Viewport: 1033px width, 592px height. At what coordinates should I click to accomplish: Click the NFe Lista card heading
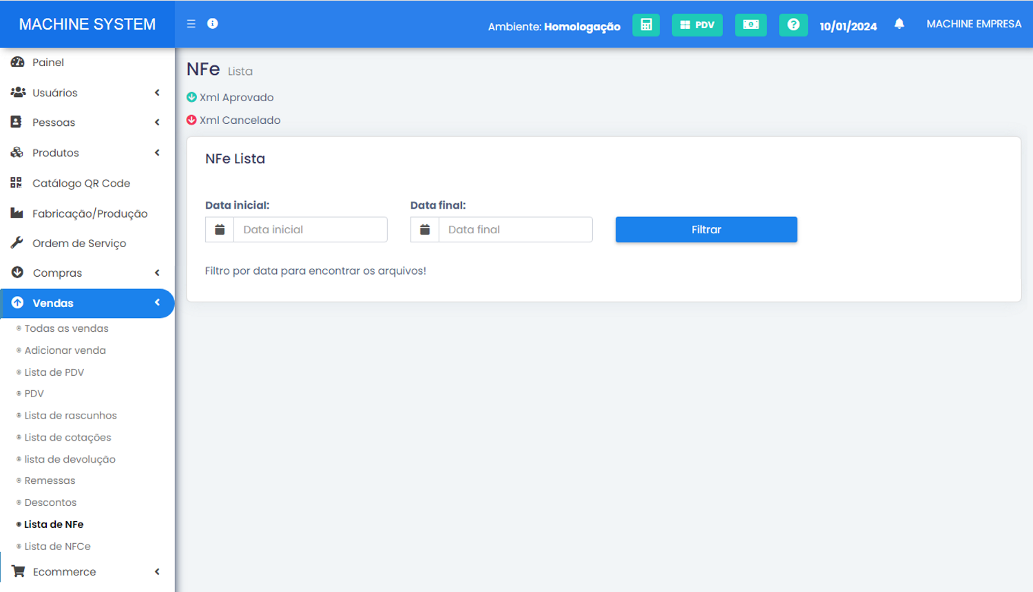click(235, 158)
